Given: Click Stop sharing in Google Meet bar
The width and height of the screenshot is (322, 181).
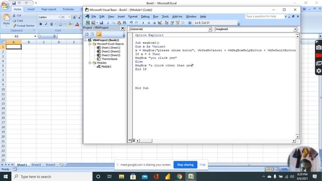Looking at the screenshot, I should 185,165.
